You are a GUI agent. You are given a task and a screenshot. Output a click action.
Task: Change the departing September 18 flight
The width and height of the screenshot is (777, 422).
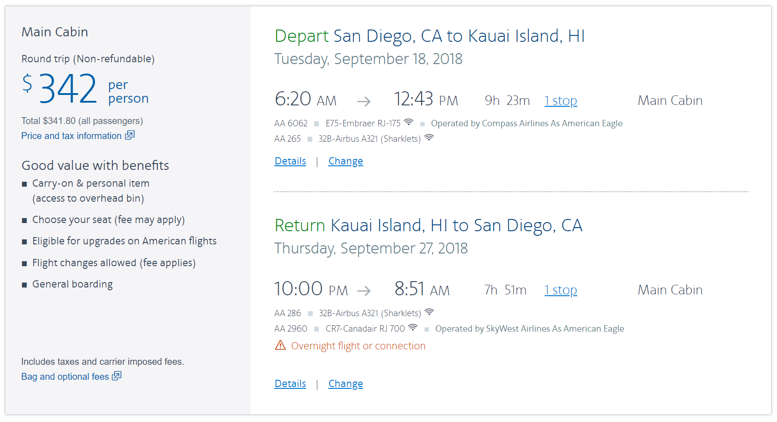(346, 161)
